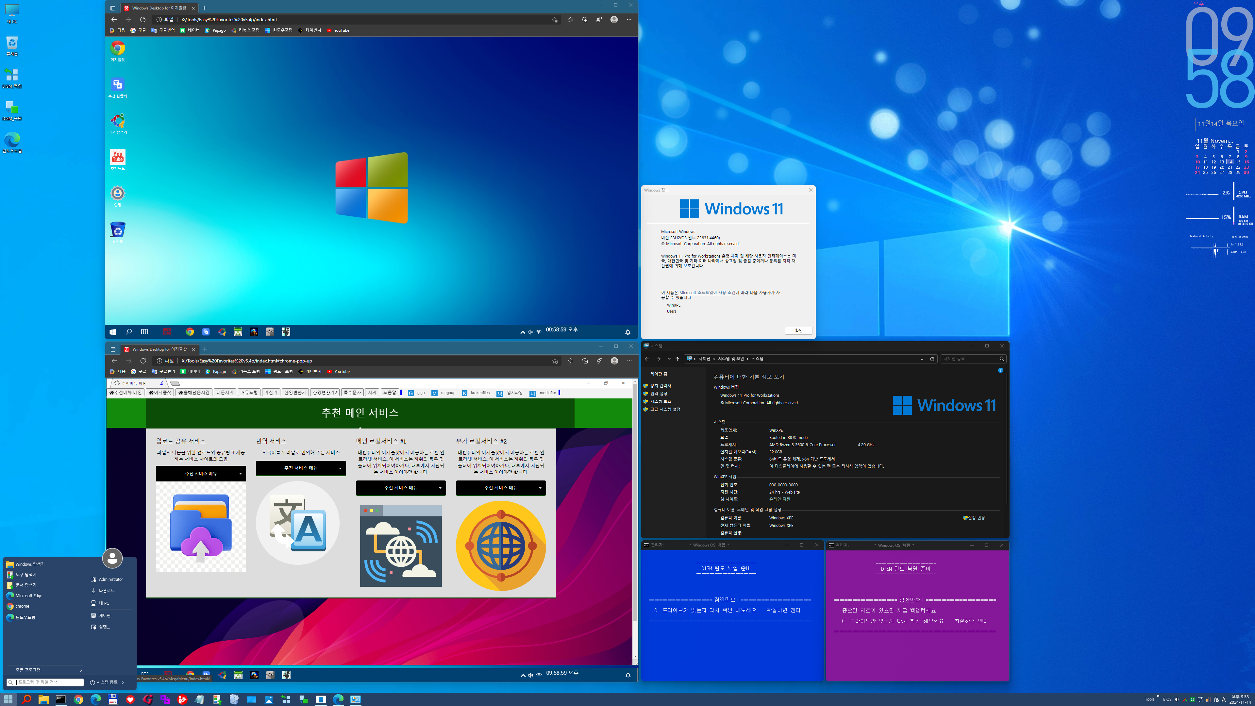Open the DISM_복원 desktop shortcut
Screen dimensions: 1255x706
tap(12, 111)
